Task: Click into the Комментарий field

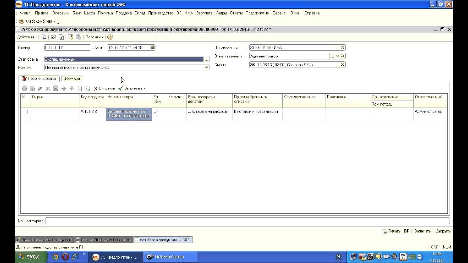Action: (248, 221)
